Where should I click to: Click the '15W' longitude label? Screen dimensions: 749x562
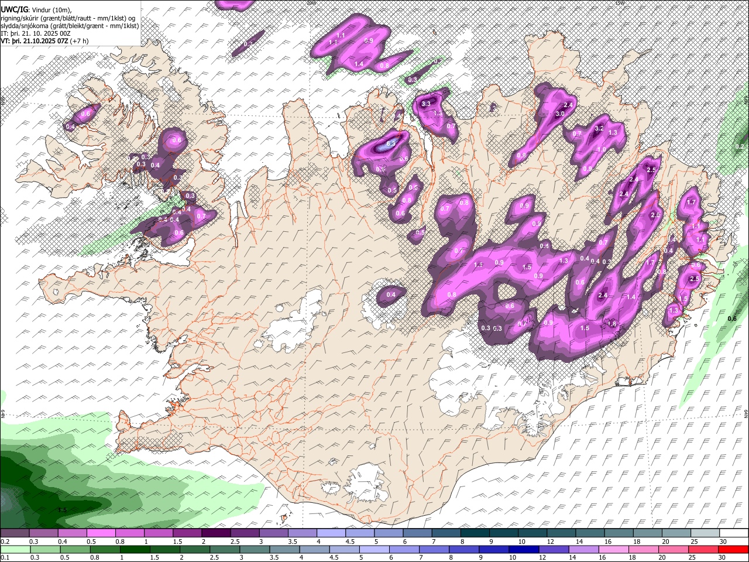[x=619, y=2]
